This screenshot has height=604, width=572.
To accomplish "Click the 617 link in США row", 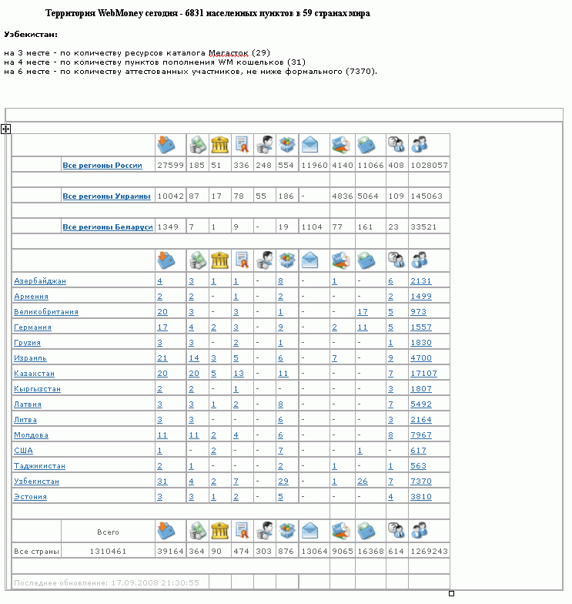I will [x=419, y=450].
